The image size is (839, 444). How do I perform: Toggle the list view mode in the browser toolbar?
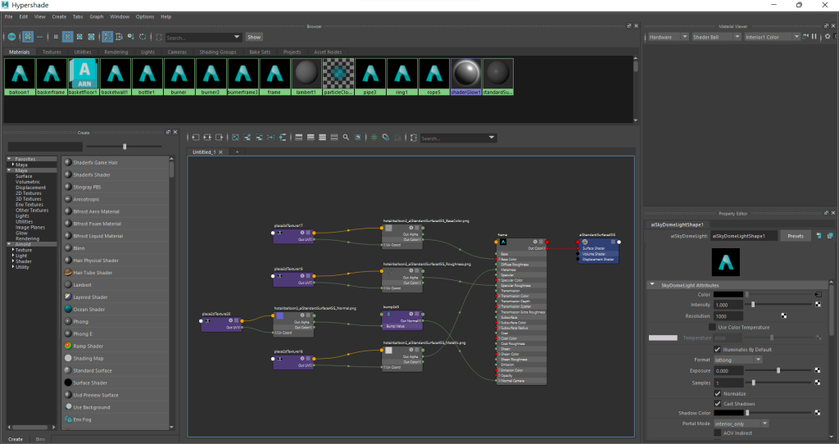point(39,37)
